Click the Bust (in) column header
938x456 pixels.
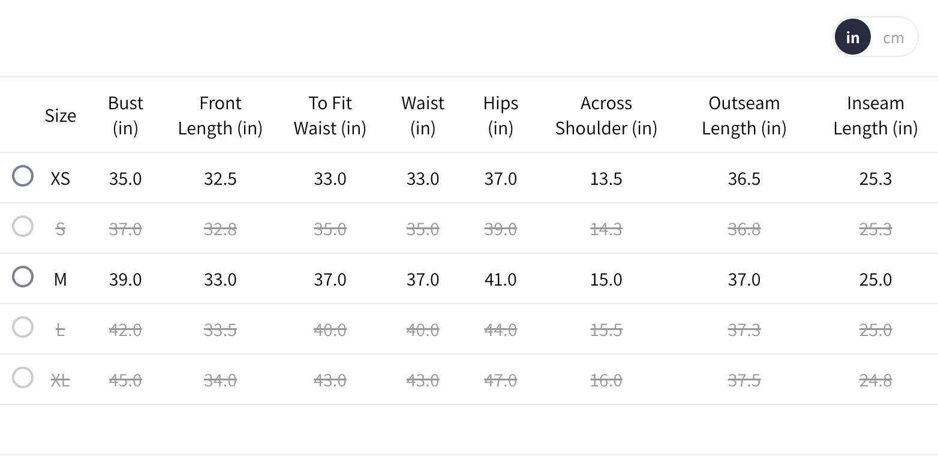125,115
